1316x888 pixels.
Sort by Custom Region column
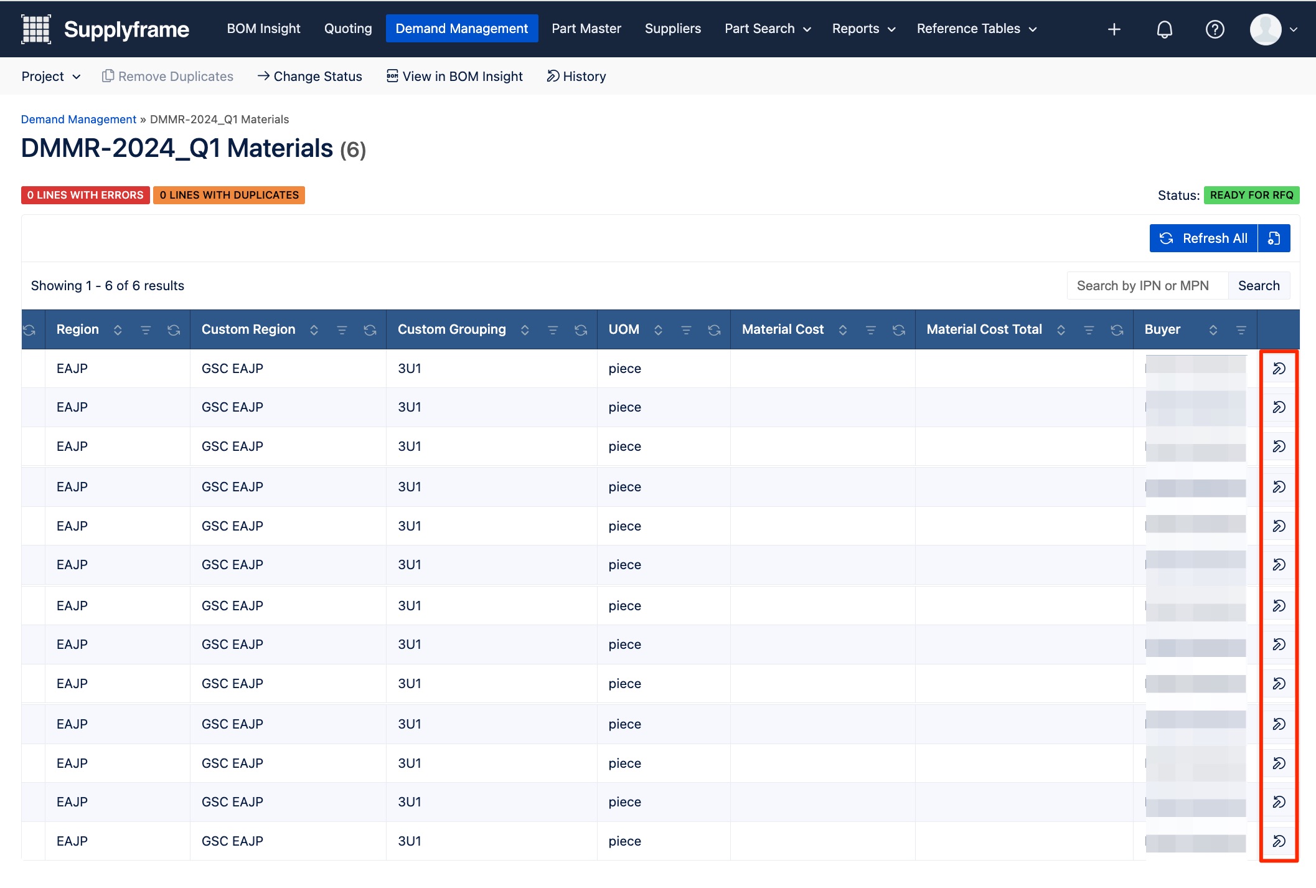pos(314,330)
